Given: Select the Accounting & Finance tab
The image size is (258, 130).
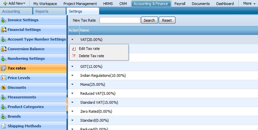Looking at the screenshot, I should (x=151, y=4).
